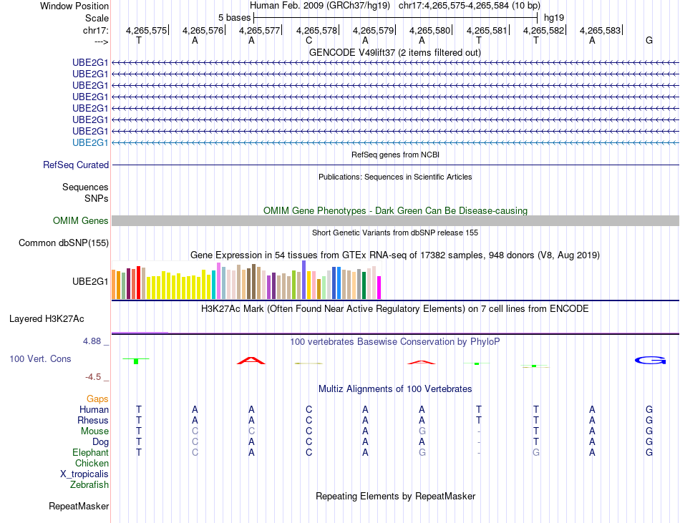Image resolution: width=680 pixels, height=523 pixels.
Task: Click the large red A PhyloP logo
Action: click(x=251, y=361)
